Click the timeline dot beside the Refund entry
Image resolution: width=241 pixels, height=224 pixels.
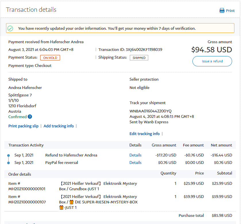click(8, 155)
